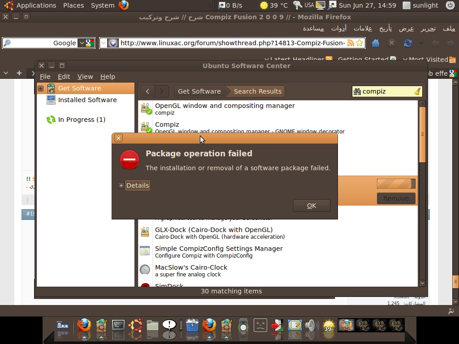Open the Firefox تأريخ menu

[x=385, y=29]
